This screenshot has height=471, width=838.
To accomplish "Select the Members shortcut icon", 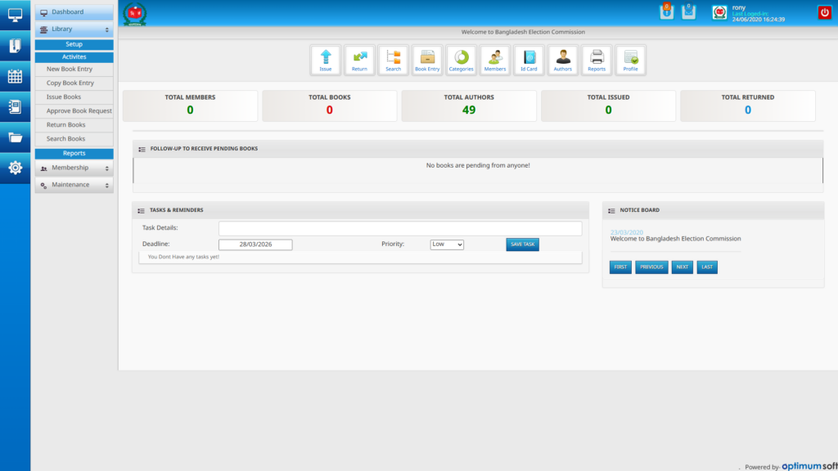I will click(494, 59).
